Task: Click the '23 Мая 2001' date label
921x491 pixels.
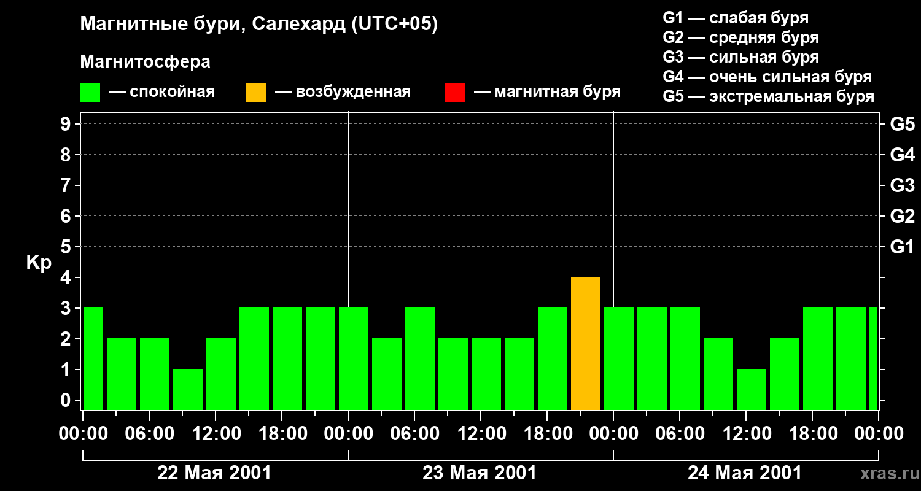Action: pyautogui.click(x=480, y=473)
